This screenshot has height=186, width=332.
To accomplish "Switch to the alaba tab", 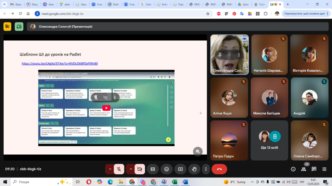I will pyautogui.click(x=65, y=4).
